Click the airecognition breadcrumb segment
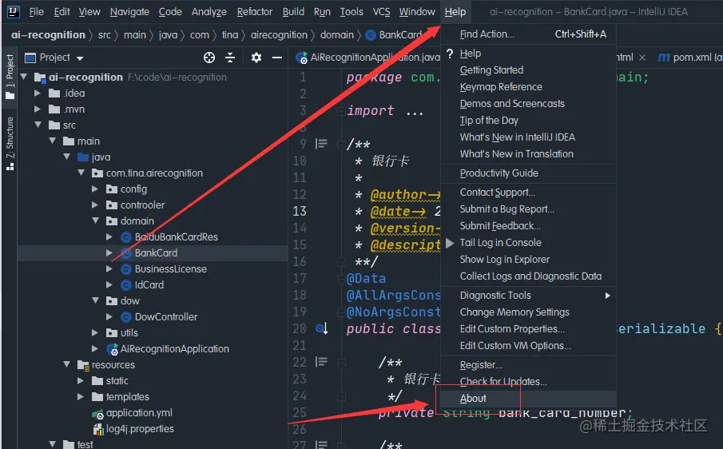This screenshot has height=449, width=723. click(279, 35)
